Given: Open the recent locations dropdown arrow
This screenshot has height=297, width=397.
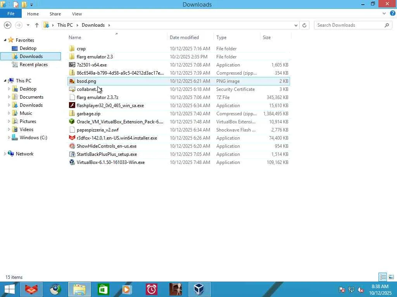Looking at the screenshot, I should [x=28, y=25].
